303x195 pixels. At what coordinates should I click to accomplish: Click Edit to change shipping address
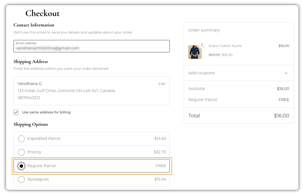(162, 84)
